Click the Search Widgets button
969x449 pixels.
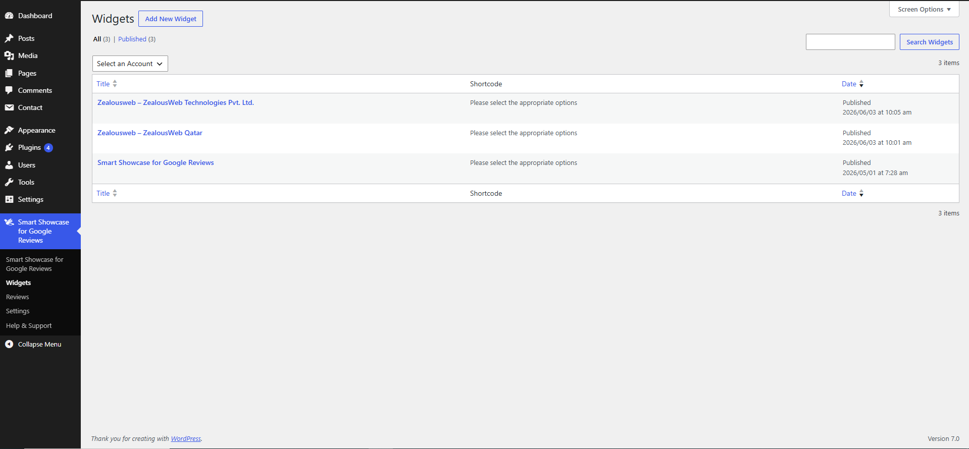tap(929, 42)
